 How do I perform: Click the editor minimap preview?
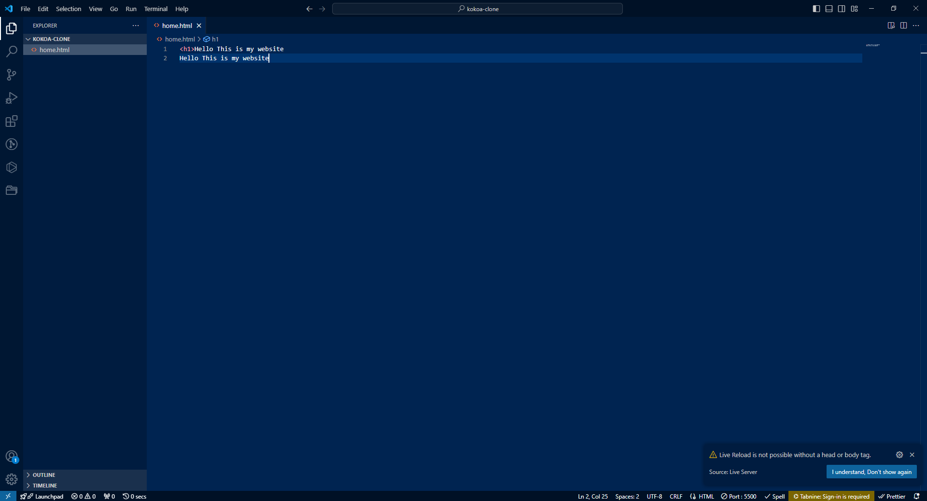[872, 45]
